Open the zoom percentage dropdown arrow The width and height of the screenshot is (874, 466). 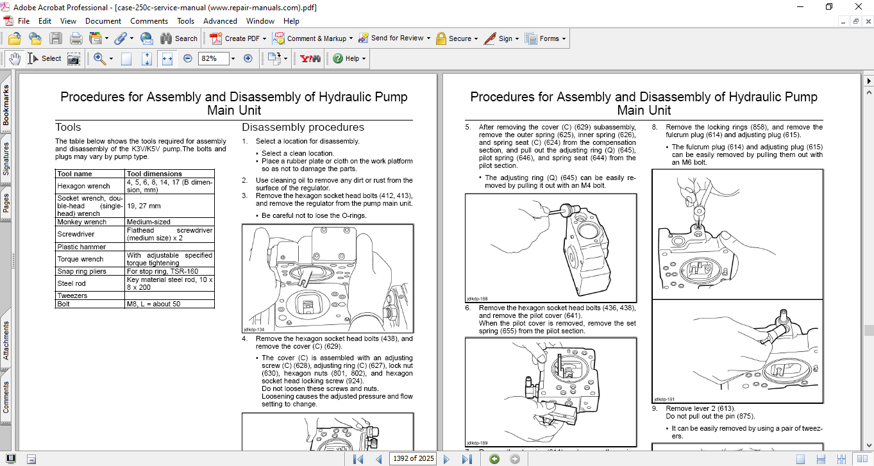[x=232, y=58]
